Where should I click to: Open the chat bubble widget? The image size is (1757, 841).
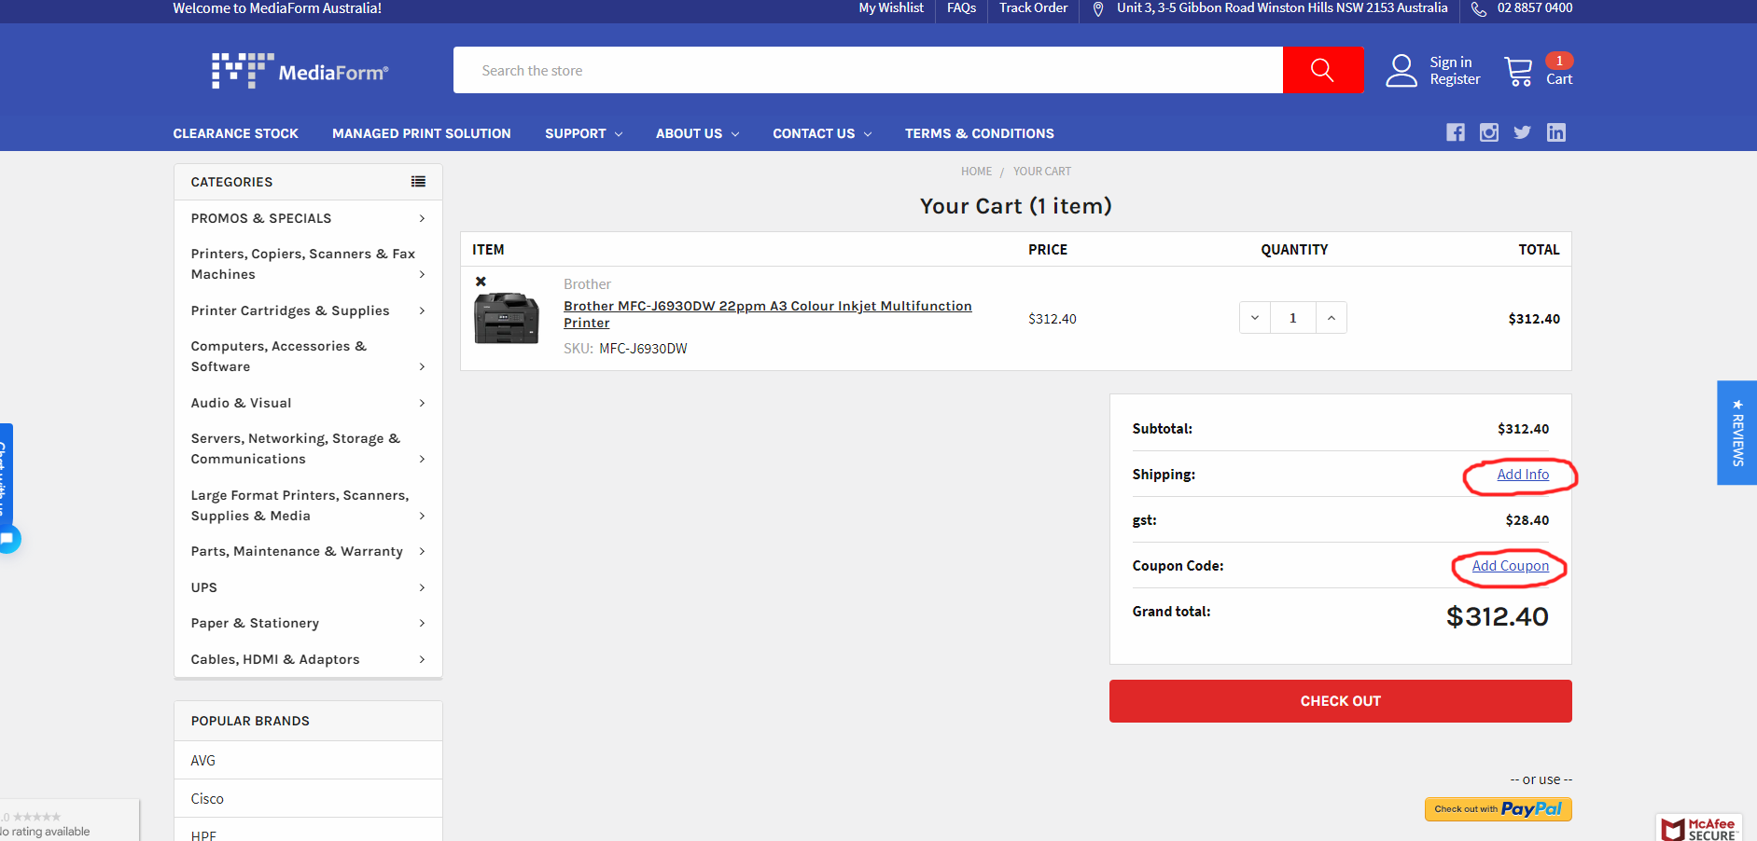8,539
